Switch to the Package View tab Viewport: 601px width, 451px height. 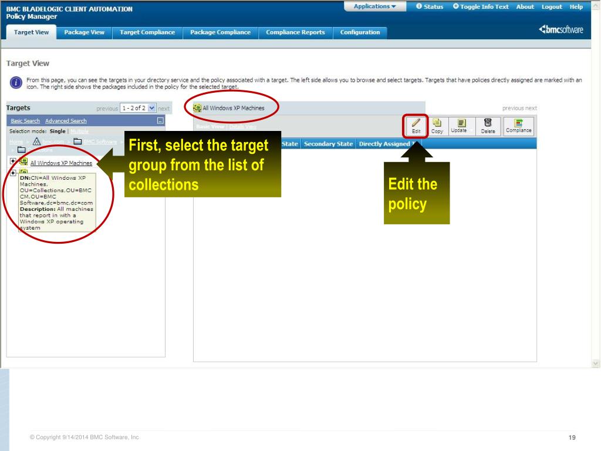tap(85, 33)
